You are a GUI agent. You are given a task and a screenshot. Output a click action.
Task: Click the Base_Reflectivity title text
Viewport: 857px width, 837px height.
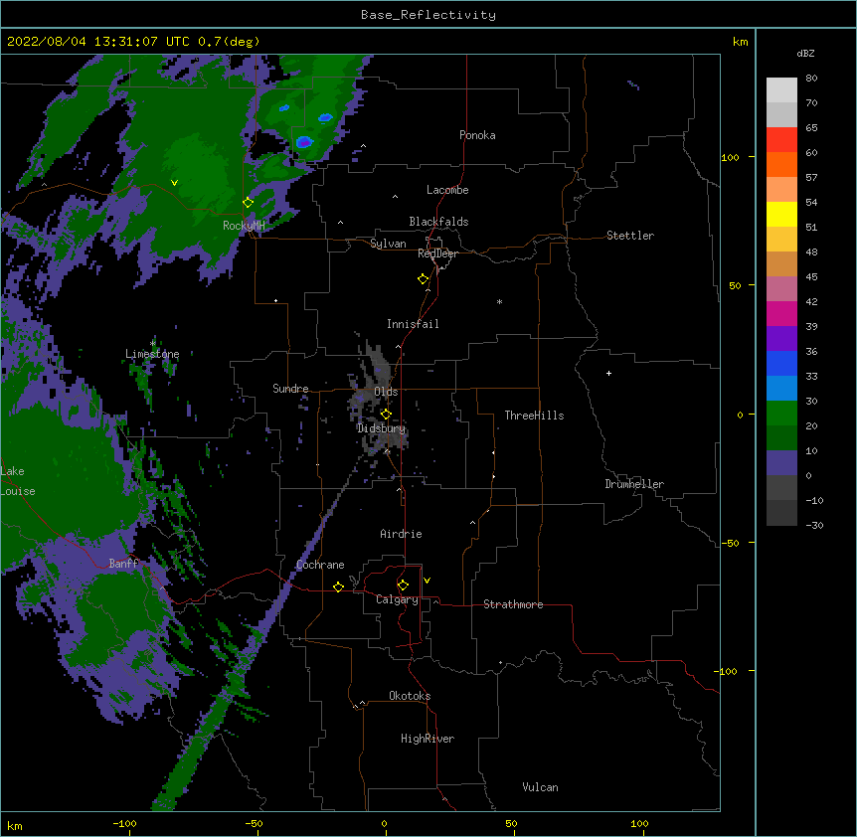tap(428, 15)
